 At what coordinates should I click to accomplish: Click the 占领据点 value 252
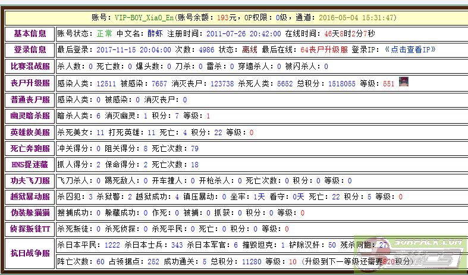click(153, 262)
